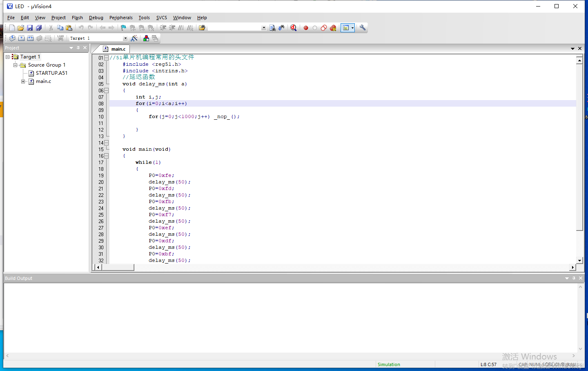Viewport: 588px width, 371px height.
Task: Collapse Source Group 1 node
Action: click(15, 65)
